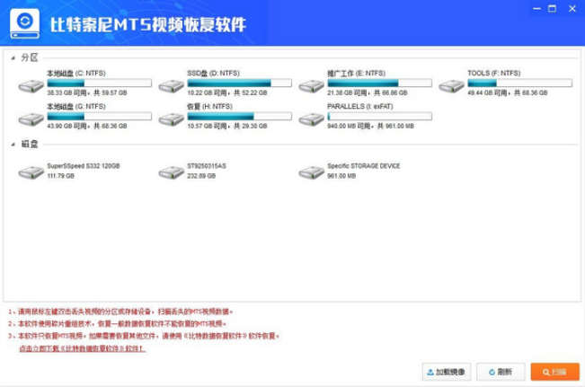Image resolution: width=585 pixels, height=387 pixels.
Task: Close the MTS recovery window
Action: tap(572, 9)
